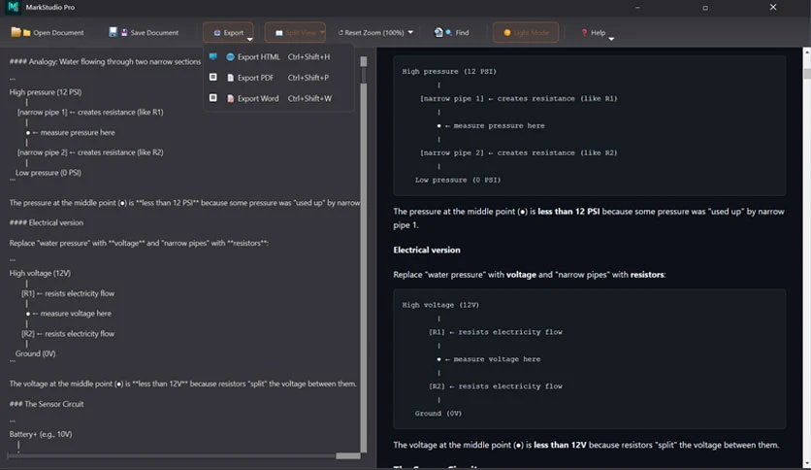The height and width of the screenshot is (470, 811).
Task: Click '[narrow pipe 1]' line in editor
Action: tap(90, 112)
